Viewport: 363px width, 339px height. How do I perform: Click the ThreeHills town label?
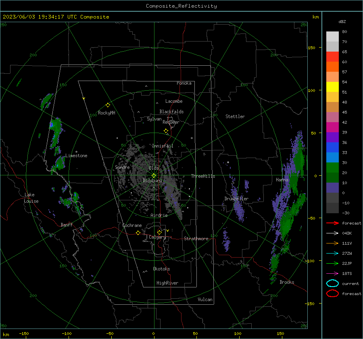click(x=203, y=176)
